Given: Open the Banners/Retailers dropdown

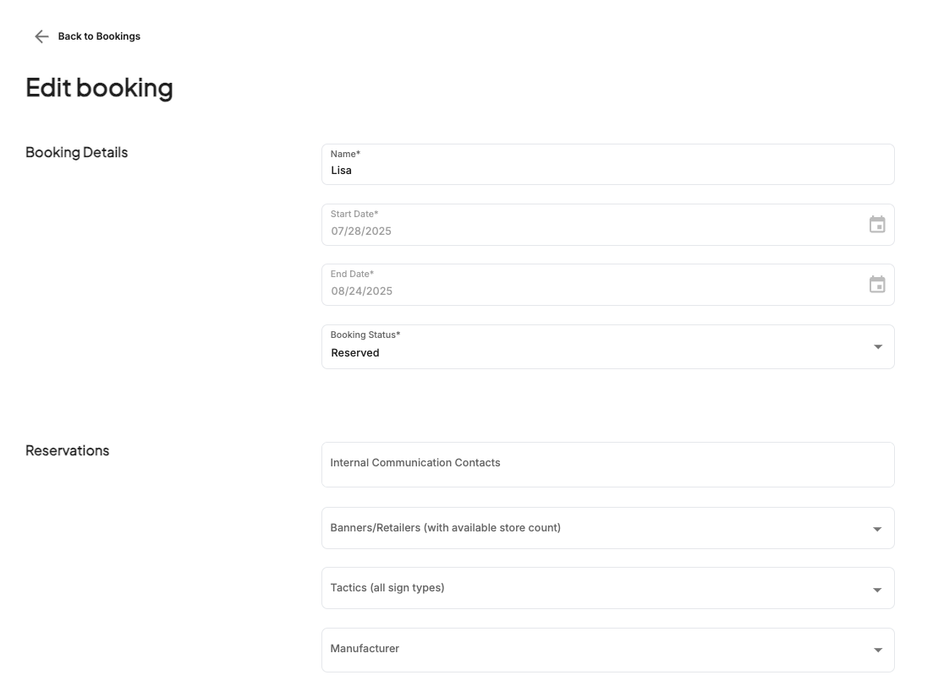Looking at the screenshot, I should pos(608,529).
